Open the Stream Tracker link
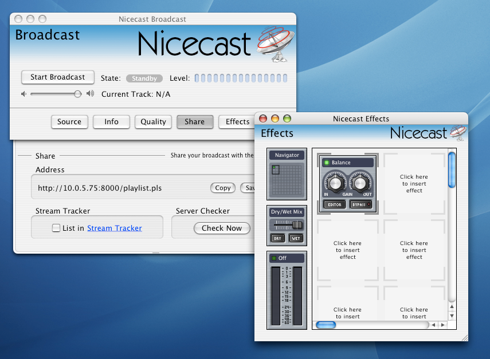 tap(115, 228)
